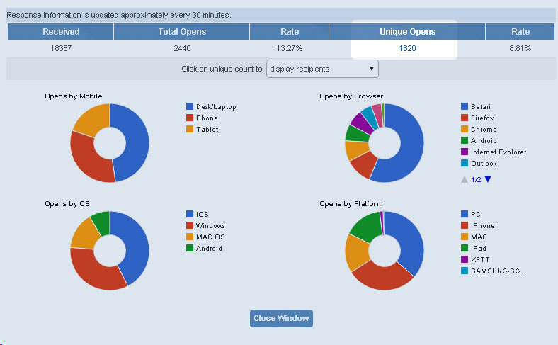Click the KFTT legend entry
This screenshot has width=558, height=345.
click(475, 260)
